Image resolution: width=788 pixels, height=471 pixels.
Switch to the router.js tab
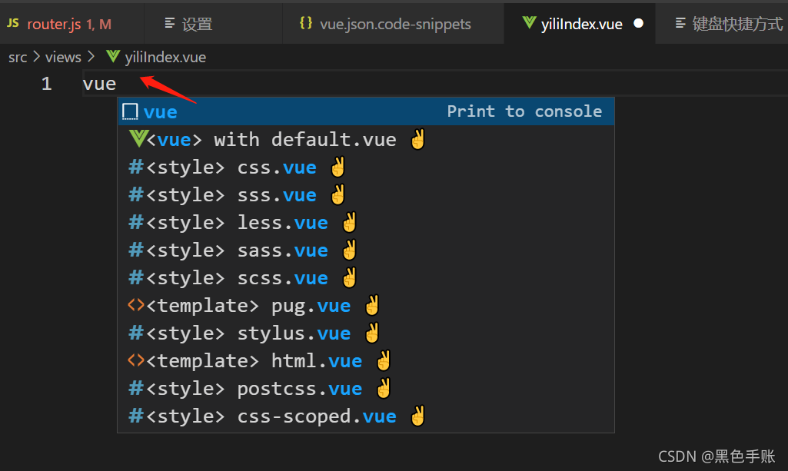point(71,24)
